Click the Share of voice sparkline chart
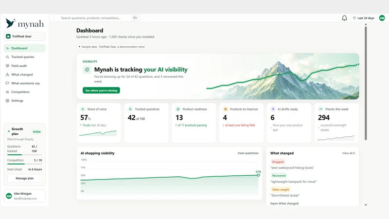The height and width of the screenshot is (219, 389). (x=98, y=133)
